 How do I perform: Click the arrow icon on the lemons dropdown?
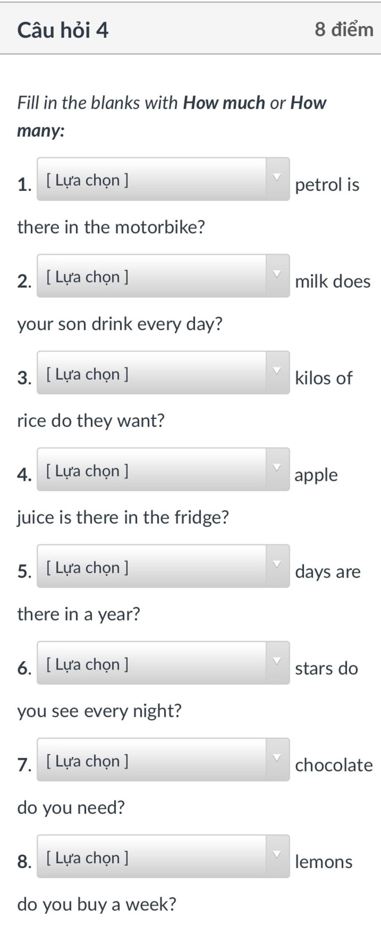276,855
